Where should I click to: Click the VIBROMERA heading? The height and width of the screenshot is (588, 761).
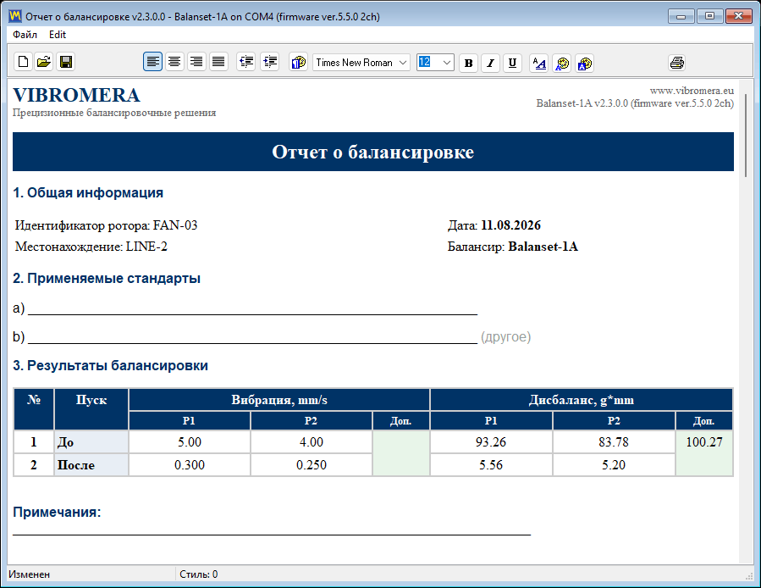click(x=76, y=95)
